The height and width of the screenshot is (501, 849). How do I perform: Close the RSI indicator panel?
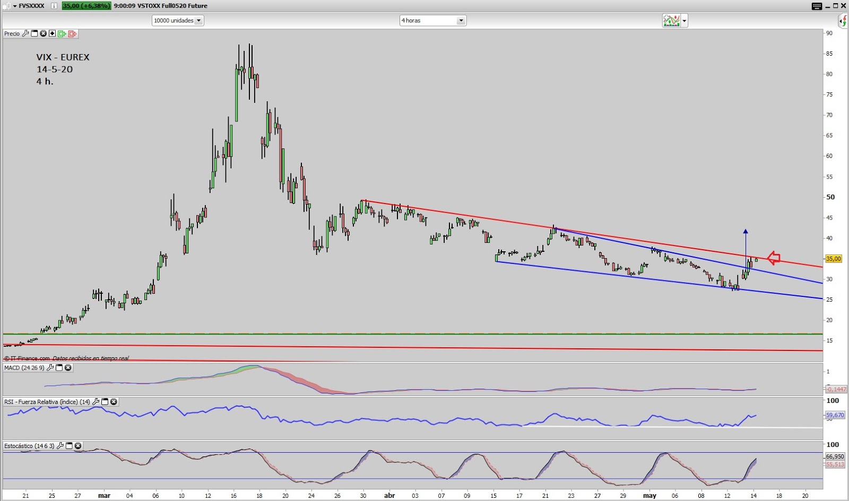(x=114, y=402)
